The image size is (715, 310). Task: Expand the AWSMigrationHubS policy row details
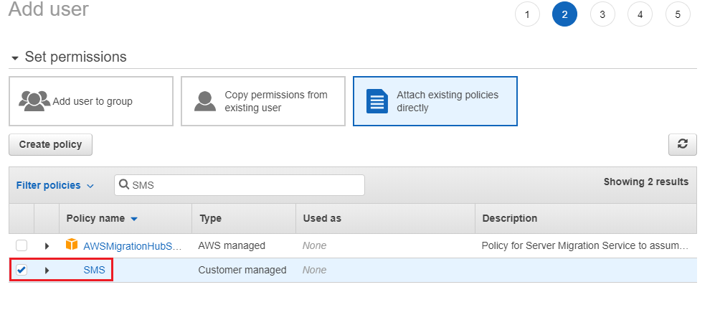(x=47, y=245)
